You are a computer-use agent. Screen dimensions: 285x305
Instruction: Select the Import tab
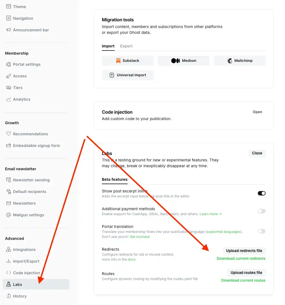[108, 46]
